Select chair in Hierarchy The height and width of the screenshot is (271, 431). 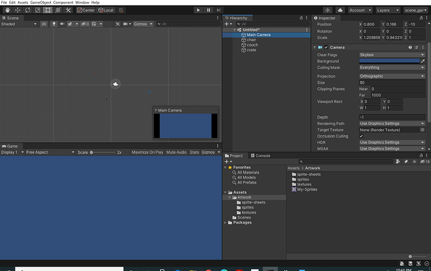(251, 40)
